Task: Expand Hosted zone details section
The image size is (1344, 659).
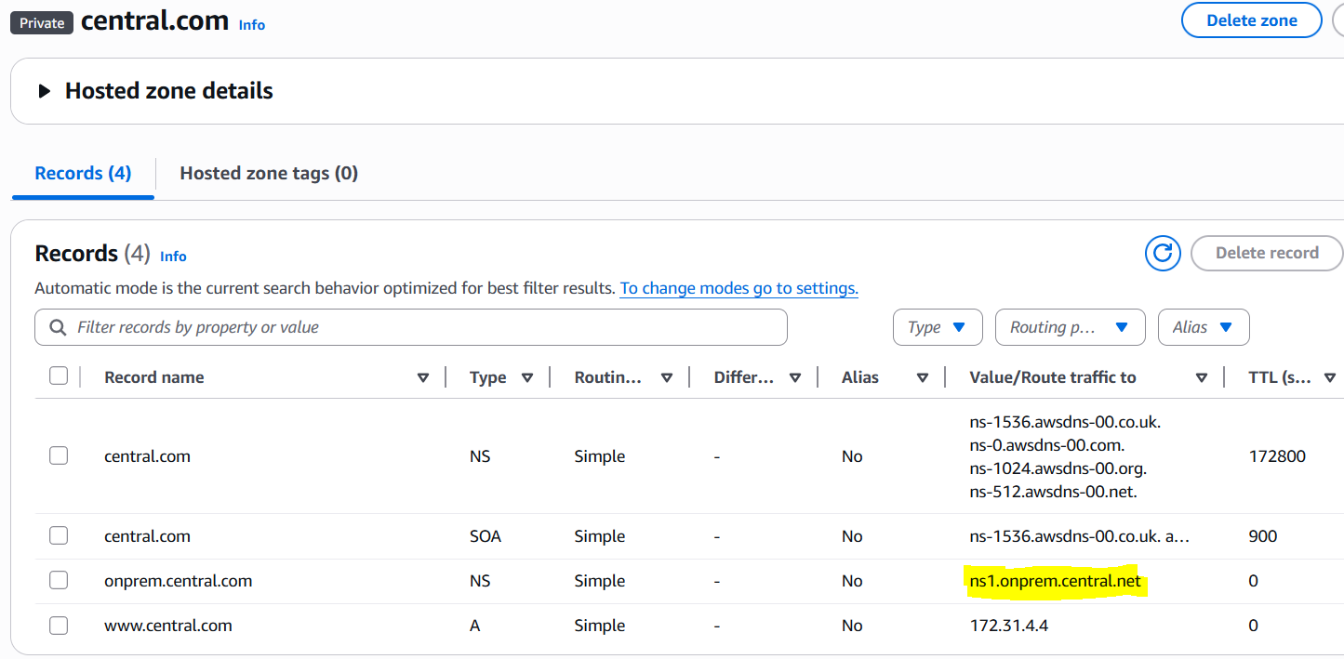Action: tap(44, 91)
